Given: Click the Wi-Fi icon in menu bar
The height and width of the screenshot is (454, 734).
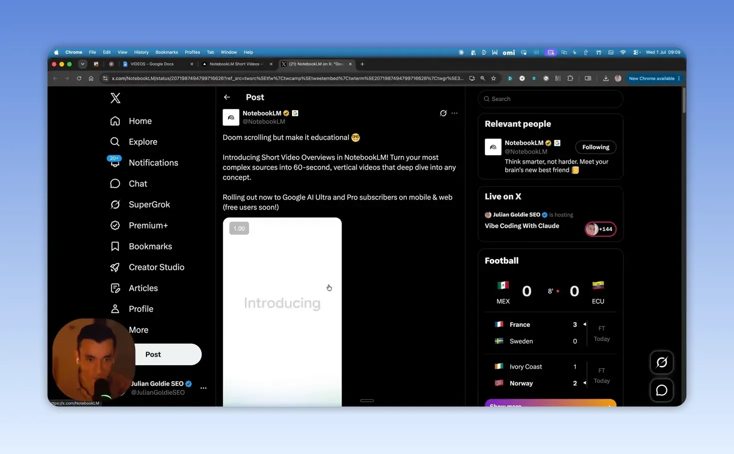Looking at the screenshot, I should click(x=623, y=52).
